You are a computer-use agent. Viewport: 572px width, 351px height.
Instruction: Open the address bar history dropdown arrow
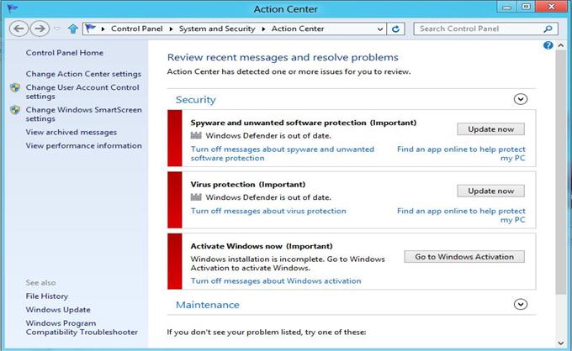(x=380, y=29)
